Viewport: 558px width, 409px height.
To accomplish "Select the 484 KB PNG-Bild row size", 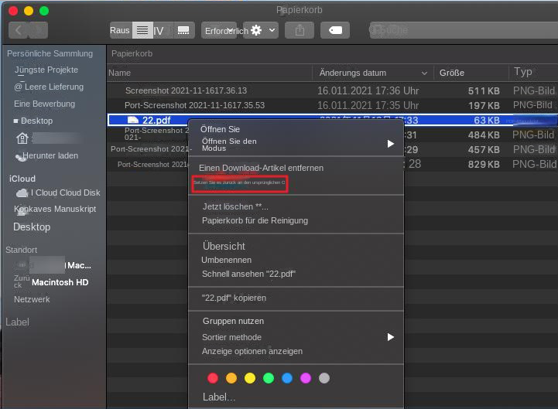I will (484, 135).
